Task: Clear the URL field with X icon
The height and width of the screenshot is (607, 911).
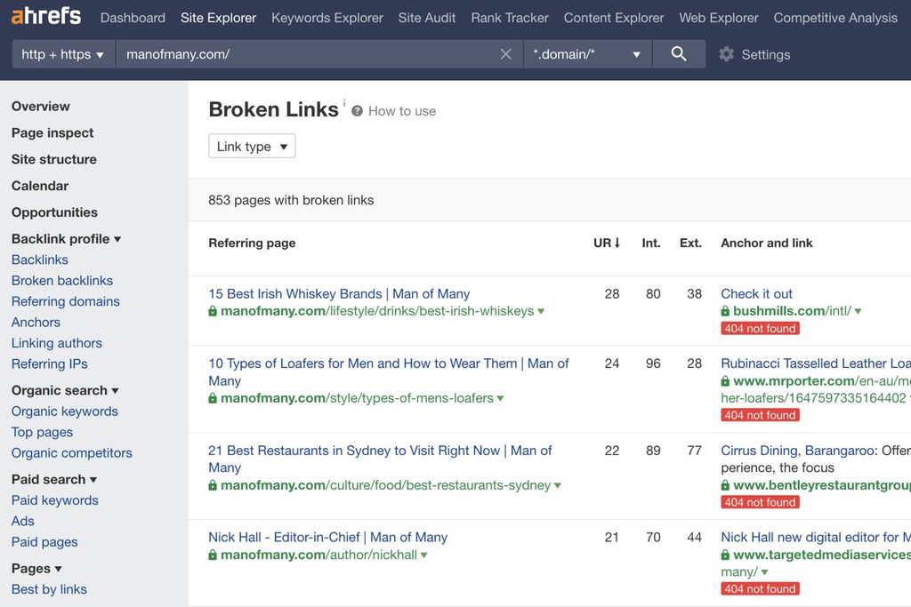Action: [505, 54]
